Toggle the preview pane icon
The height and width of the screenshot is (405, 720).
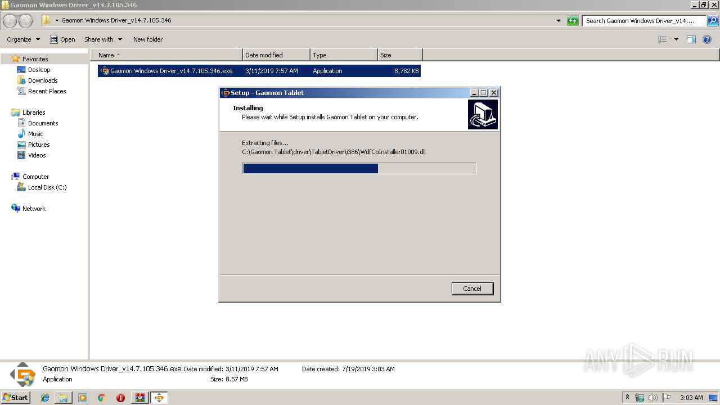point(691,39)
